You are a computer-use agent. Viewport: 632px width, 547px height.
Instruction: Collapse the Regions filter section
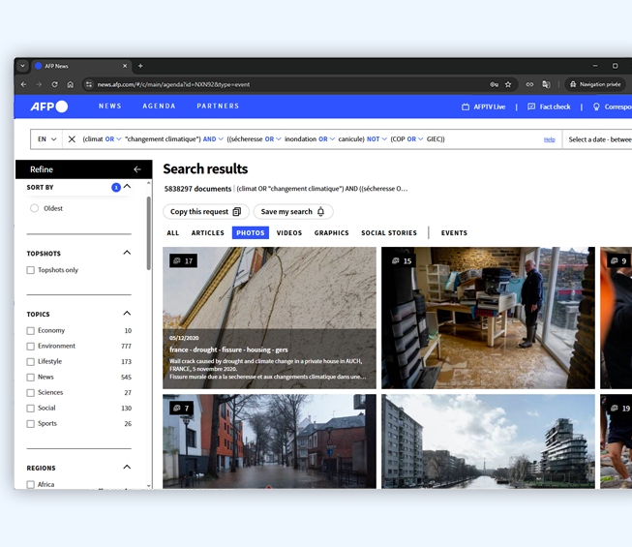127,468
